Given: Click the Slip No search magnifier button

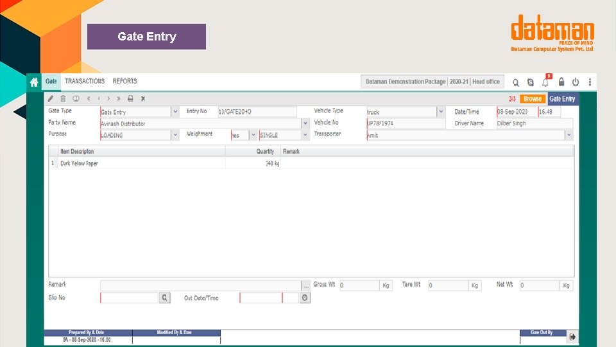Looking at the screenshot, I should 165,298.
